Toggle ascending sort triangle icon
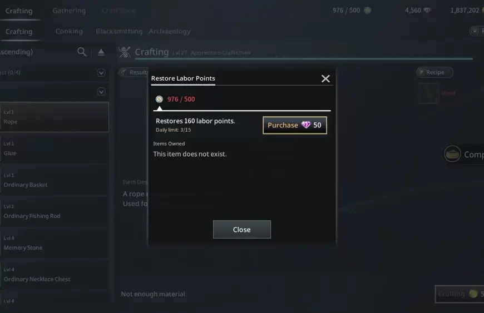484x313 pixels. [101, 52]
